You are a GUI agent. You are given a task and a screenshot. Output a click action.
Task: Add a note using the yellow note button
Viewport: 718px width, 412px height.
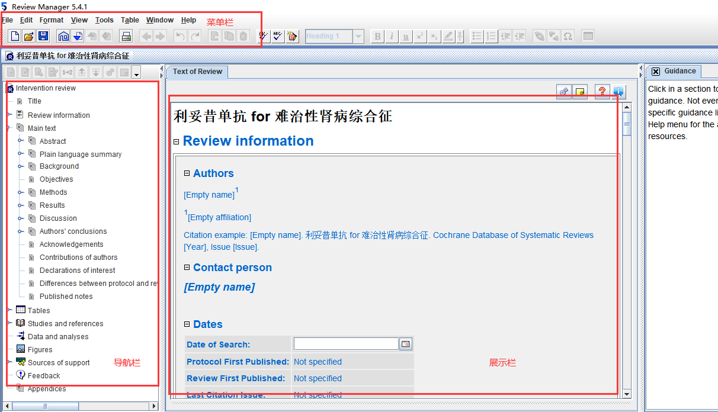580,92
